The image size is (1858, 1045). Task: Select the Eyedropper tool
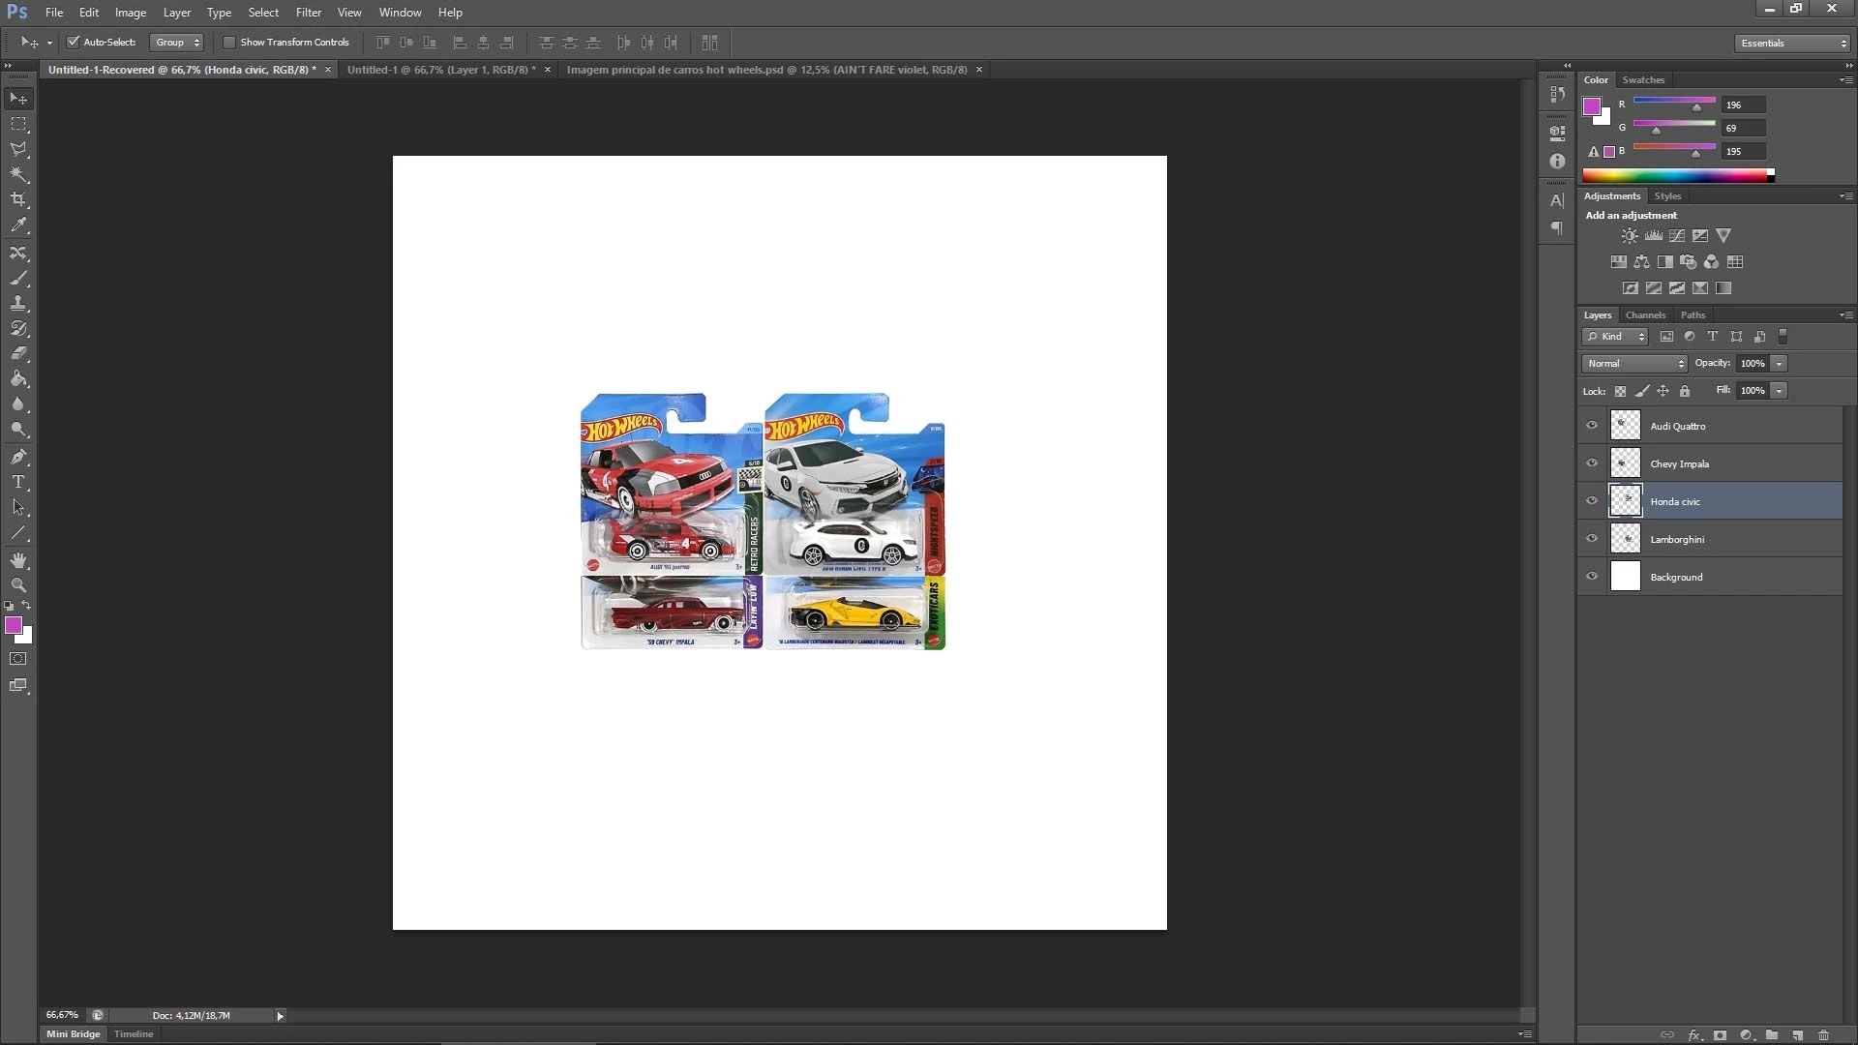[x=18, y=225]
